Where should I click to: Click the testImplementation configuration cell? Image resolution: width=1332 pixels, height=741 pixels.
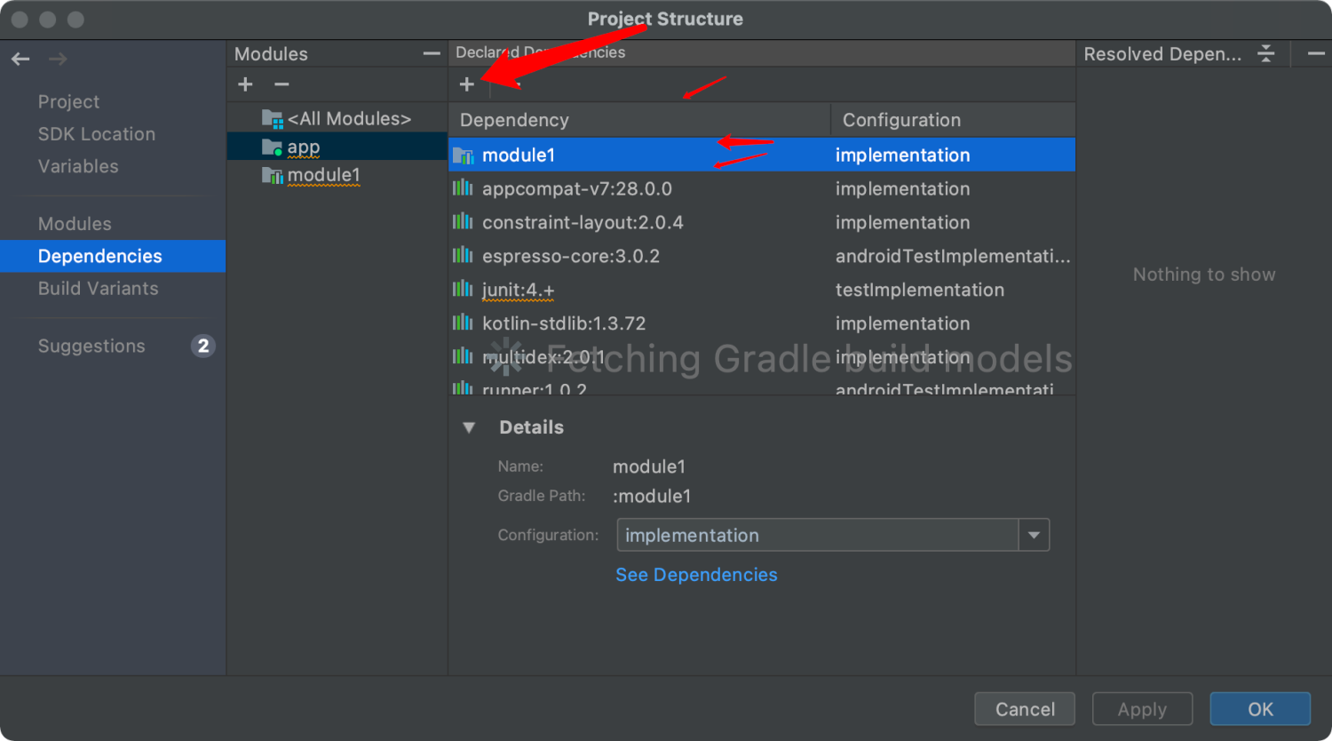pos(920,290)
